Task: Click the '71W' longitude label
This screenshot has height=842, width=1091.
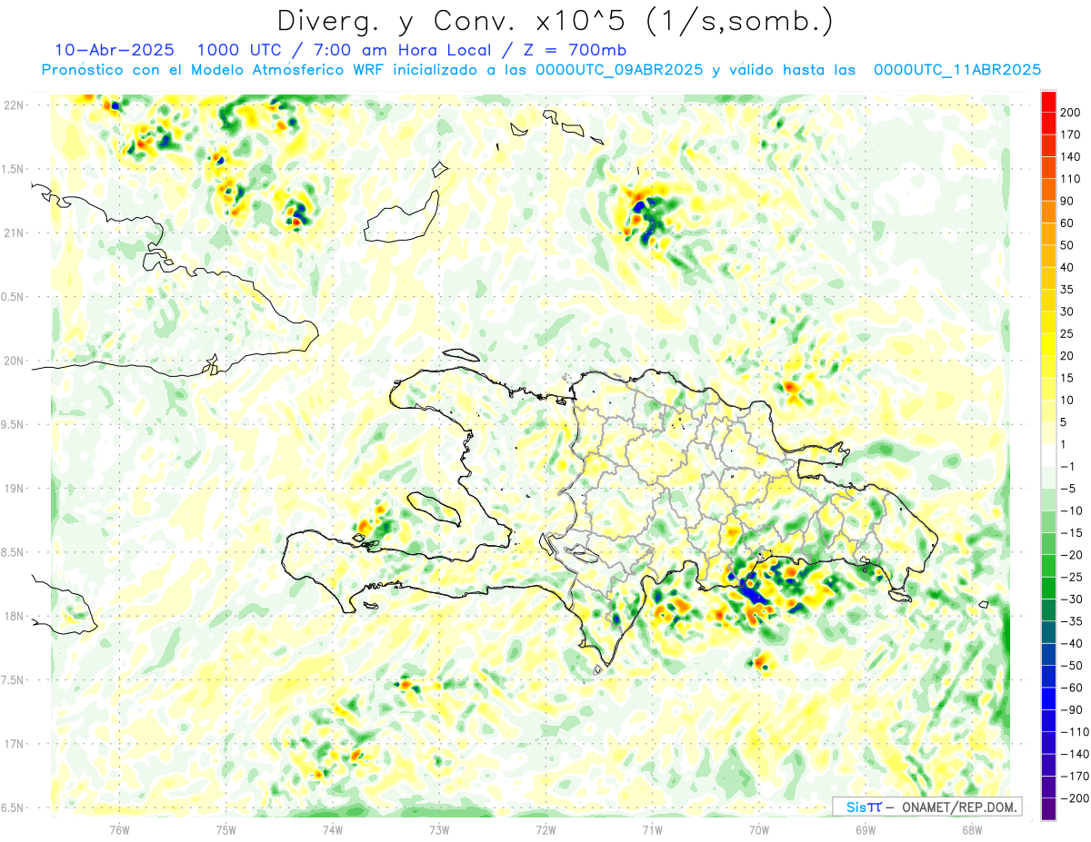Action: pos(652,830)
